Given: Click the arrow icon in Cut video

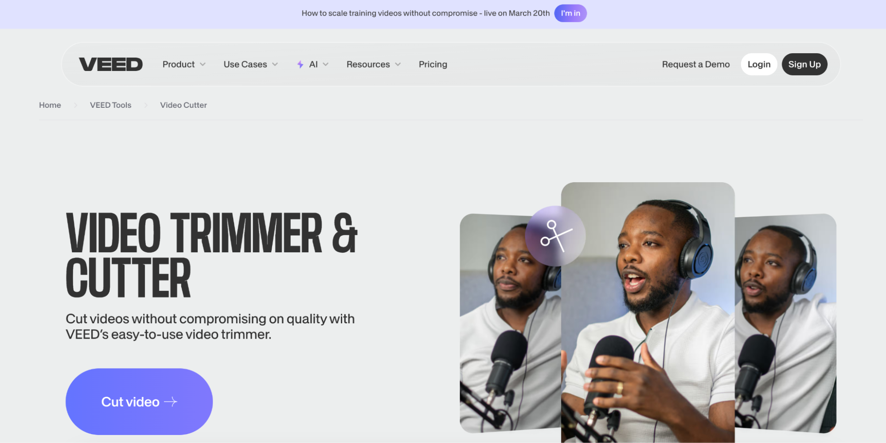Looking at the screenshot, I should coord(171,402).
